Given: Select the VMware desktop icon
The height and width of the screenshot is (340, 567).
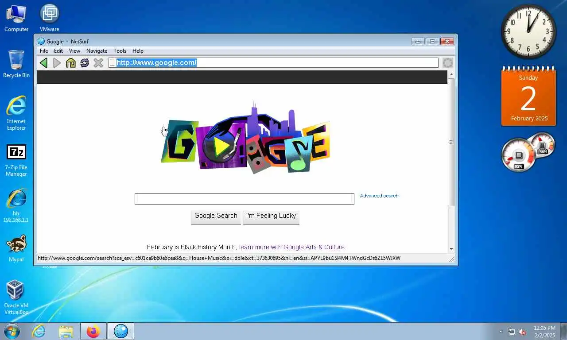Looking at the screenshot, I should (x=49, y=18).
